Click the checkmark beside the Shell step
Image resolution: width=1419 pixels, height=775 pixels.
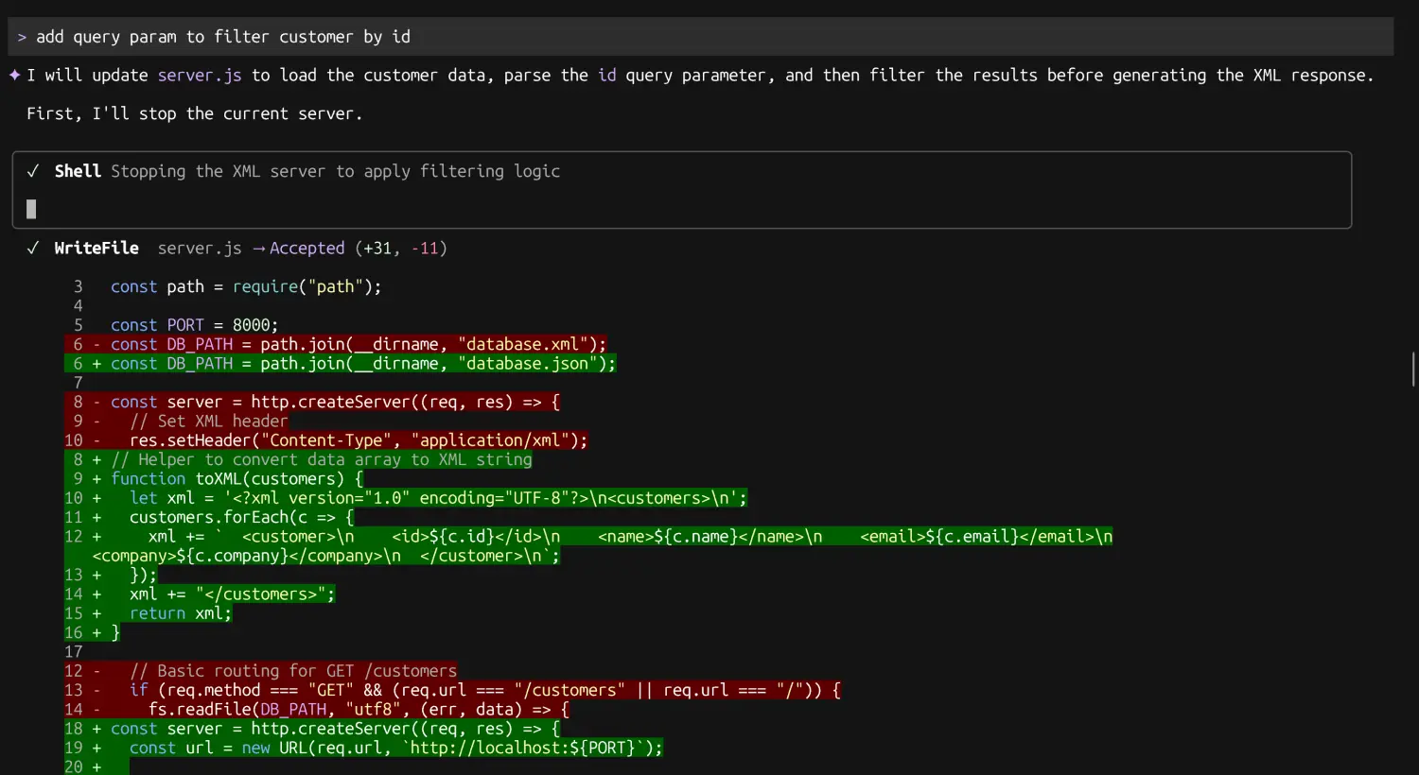33,171
